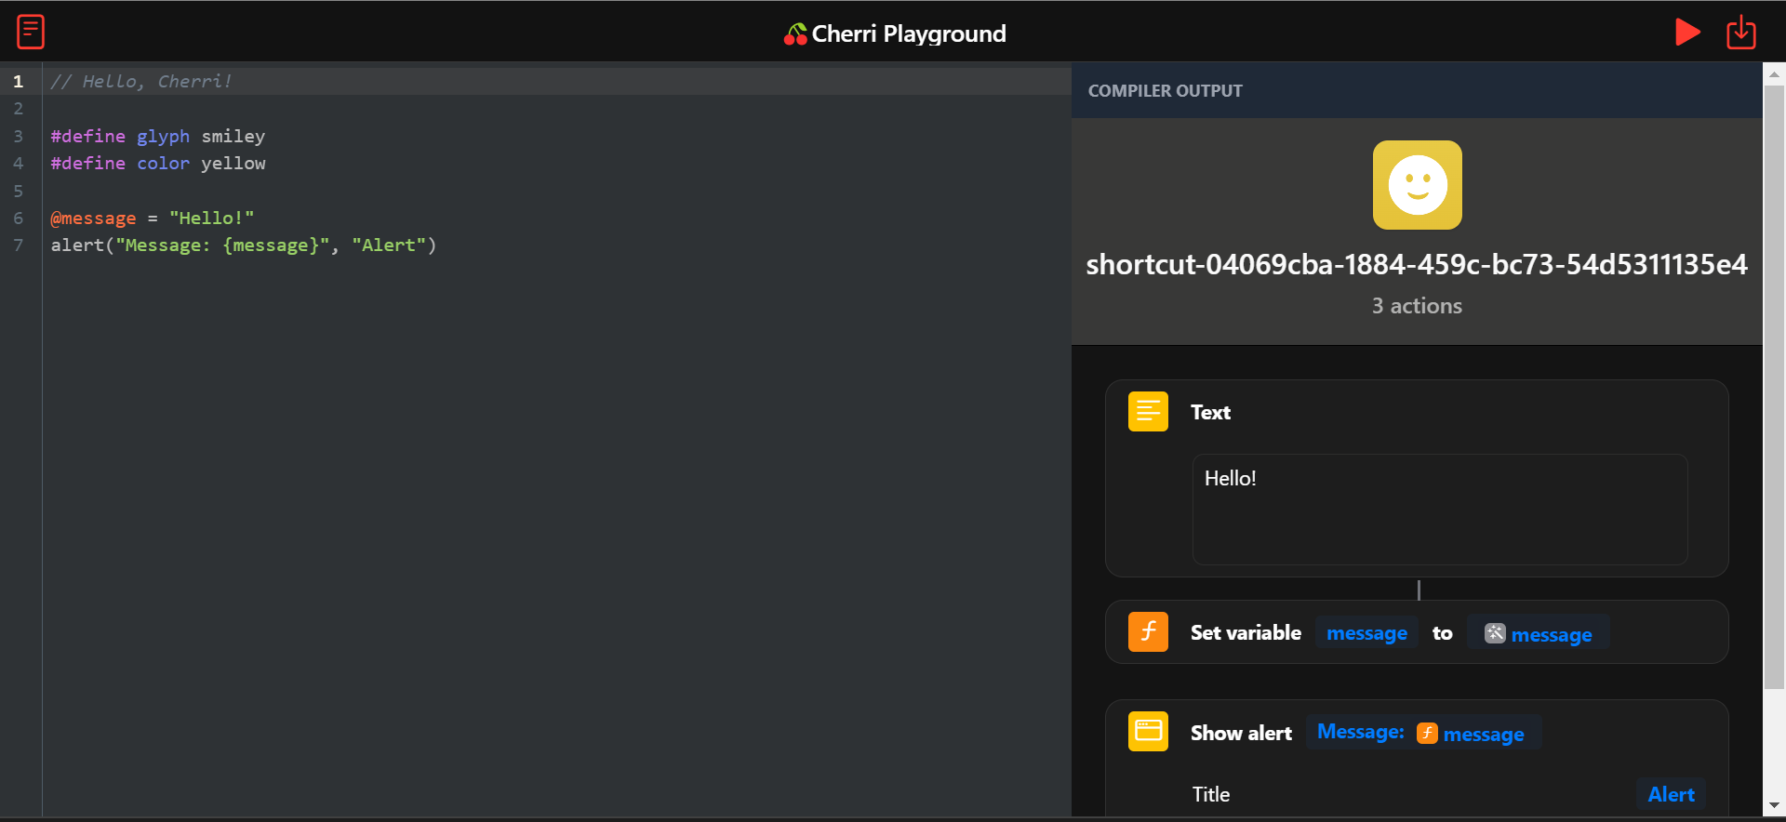
Task: Click the '@message = "Hello!"' line
Action: point(153,219)
